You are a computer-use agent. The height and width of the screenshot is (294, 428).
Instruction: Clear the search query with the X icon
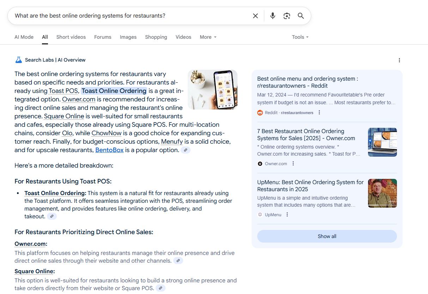point(255,16)
